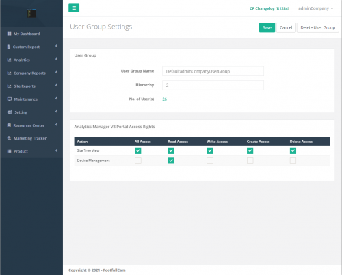
Task: Uncheck Create Access for Site Tree View
Action: click(x=250, y=150)
